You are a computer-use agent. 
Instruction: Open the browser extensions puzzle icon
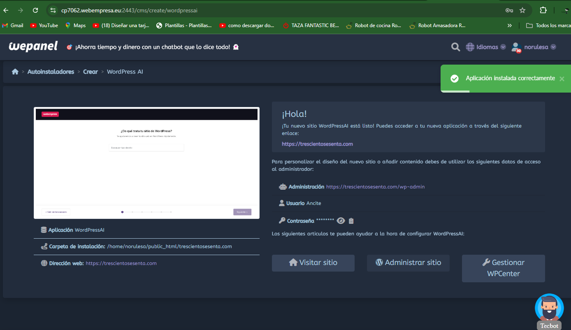click(543, 10)
